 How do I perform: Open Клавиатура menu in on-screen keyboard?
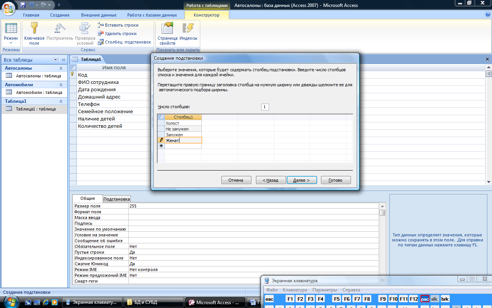coord(295,290)
